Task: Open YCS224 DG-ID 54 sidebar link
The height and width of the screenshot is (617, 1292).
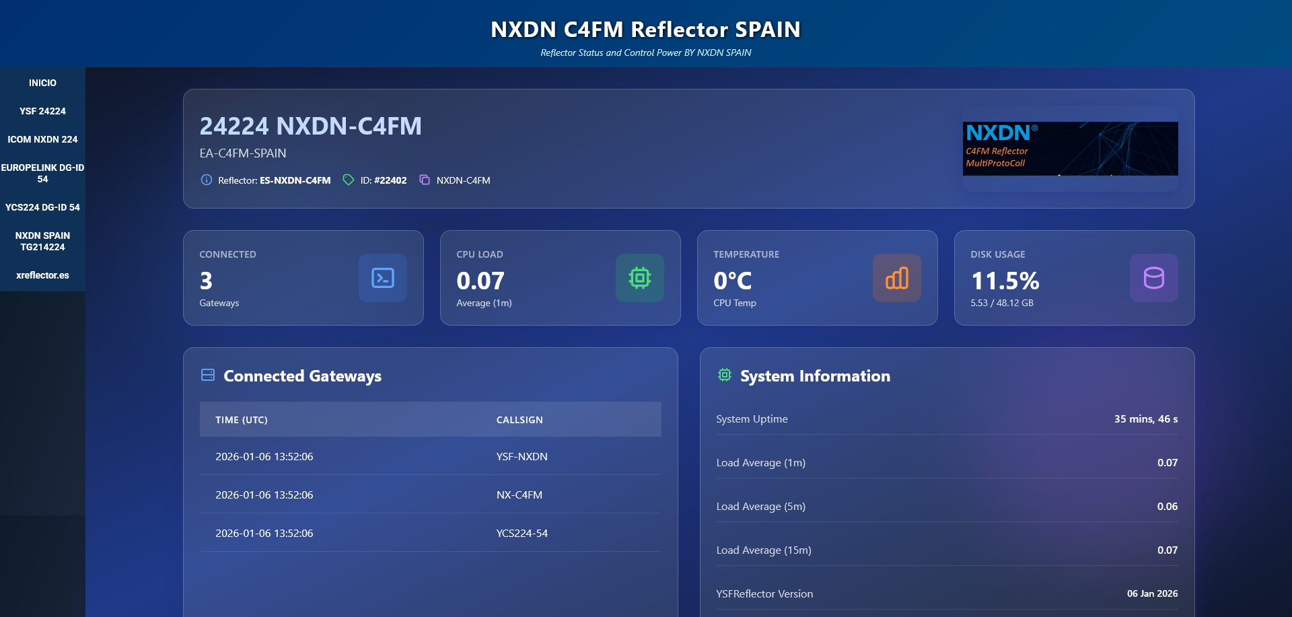Action: pos(42,207)
